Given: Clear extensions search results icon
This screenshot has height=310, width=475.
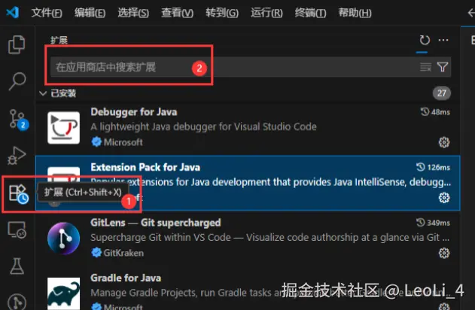Looking at the screenshot, I should 425,67.
